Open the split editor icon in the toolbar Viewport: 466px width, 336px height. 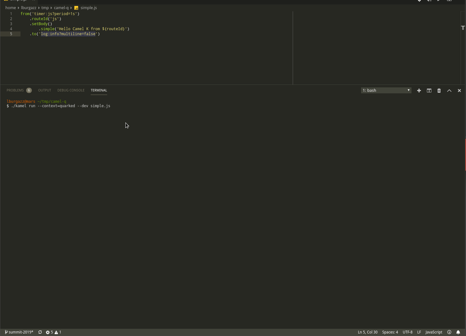click(449, 1)
